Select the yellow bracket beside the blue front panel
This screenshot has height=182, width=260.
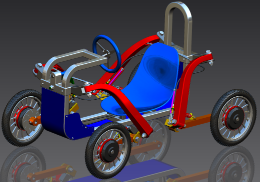(x=74, y=108)
